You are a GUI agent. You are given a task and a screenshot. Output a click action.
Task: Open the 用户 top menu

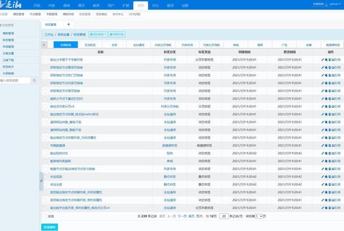(111, 5)
